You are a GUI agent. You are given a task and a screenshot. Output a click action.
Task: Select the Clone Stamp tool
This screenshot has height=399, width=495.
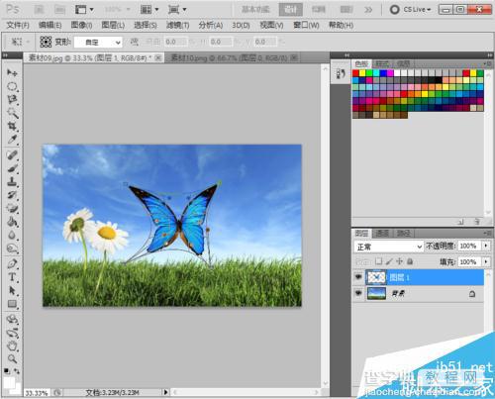[x=12, y=182]
